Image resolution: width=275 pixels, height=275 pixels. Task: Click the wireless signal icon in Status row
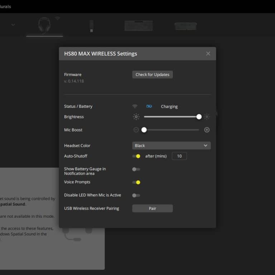click(135, 106)
